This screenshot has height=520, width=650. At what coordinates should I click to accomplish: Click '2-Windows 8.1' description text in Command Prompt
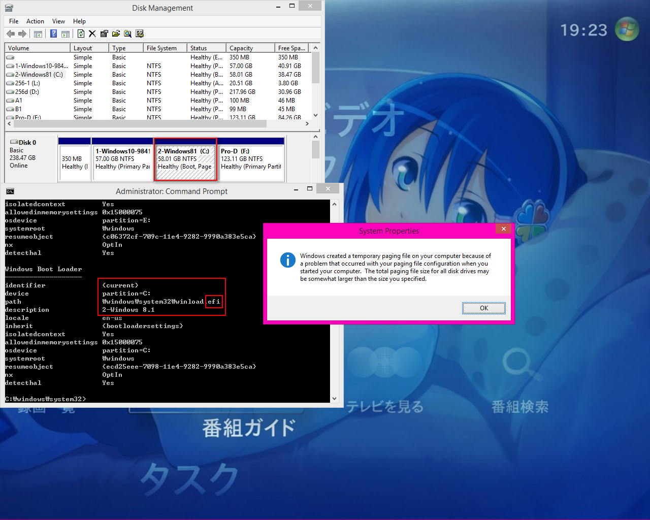pos(128,310)
